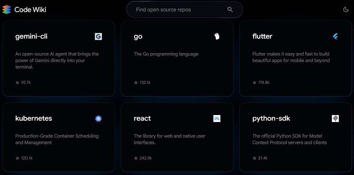Click the Go gopher icon
354x175 pixels.
point(217,36)
